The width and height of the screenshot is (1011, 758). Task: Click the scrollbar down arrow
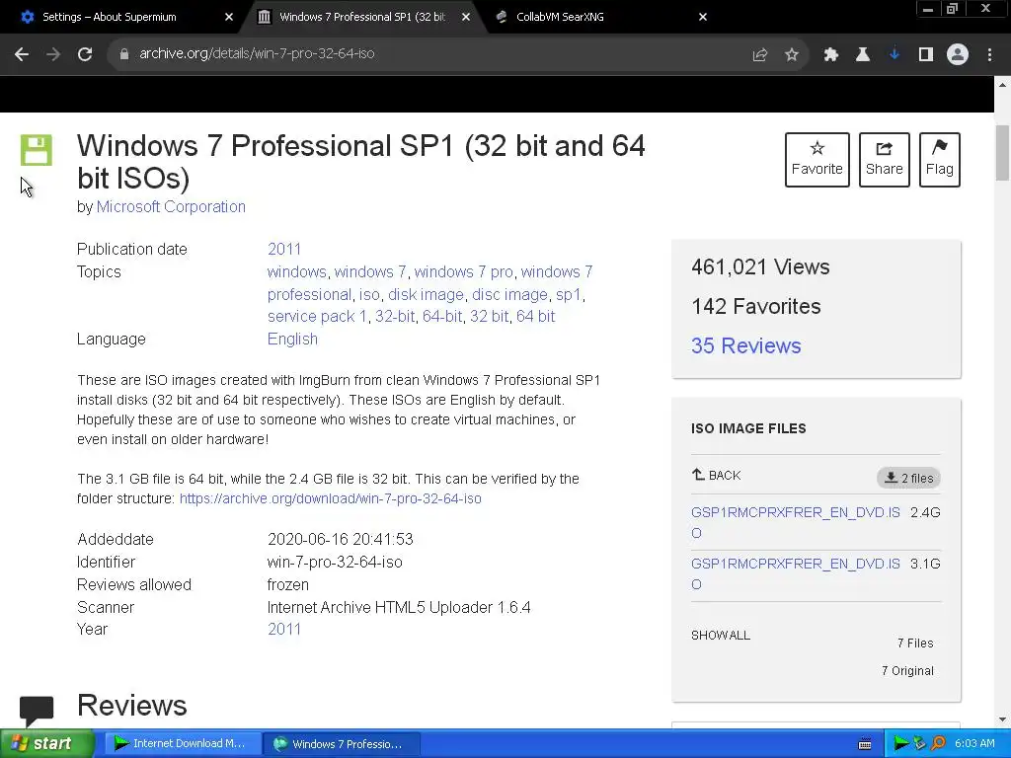pos(1003,720)
